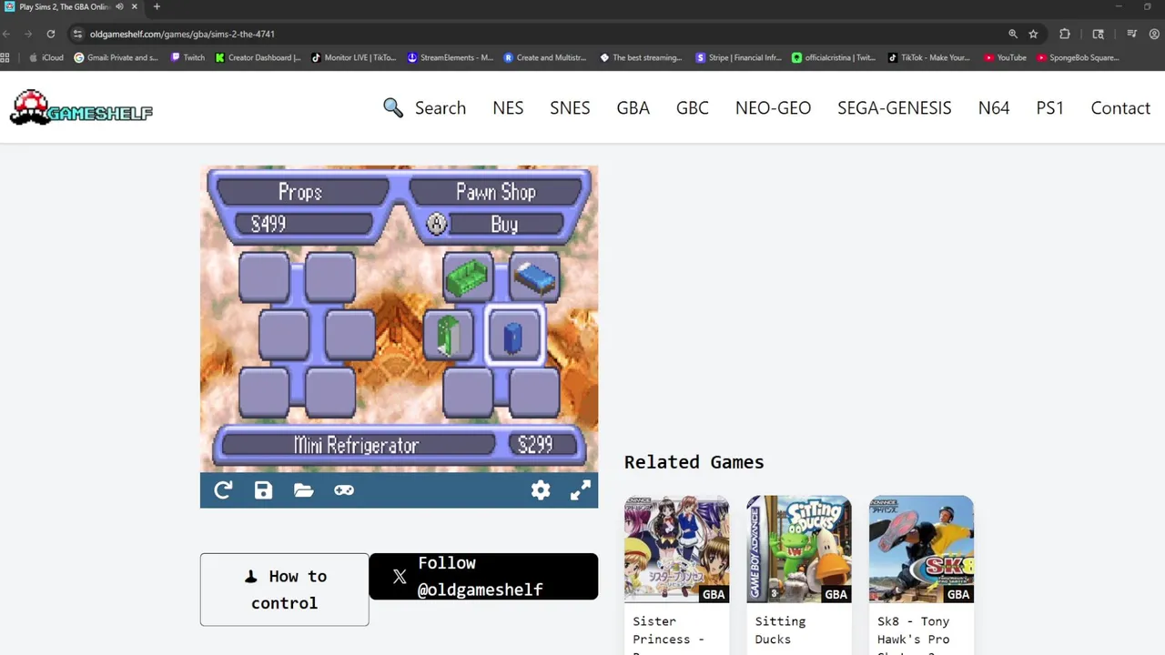Open the Stripe Financial bookmark
Image resolution: width=1165 pixels, height=655 pixels.
pyautogui.click(x=739, y=57)
